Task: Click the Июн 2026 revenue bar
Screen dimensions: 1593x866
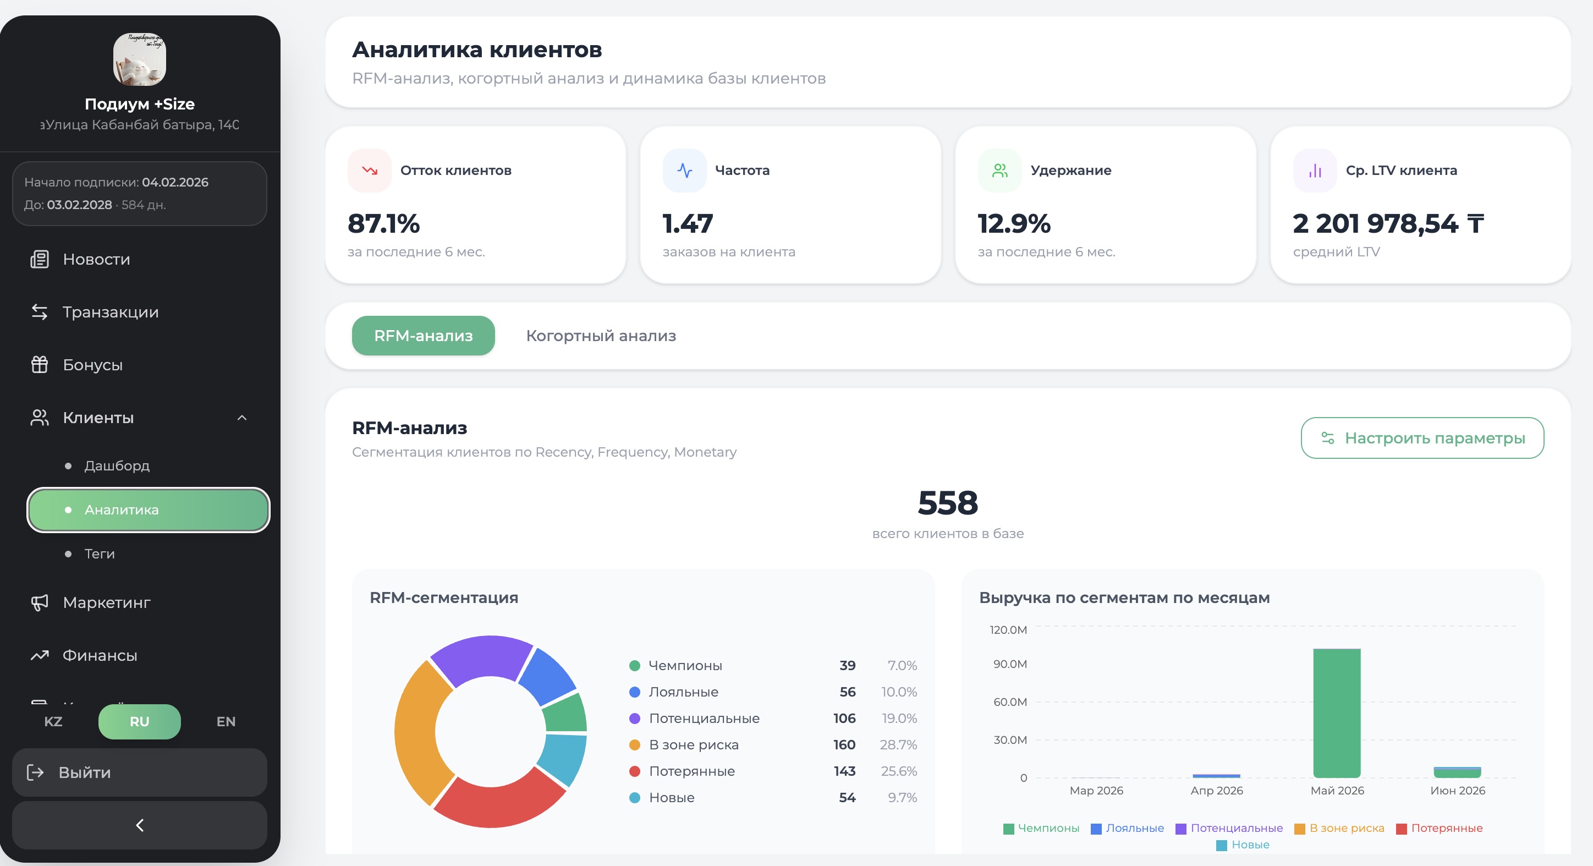Action: 1458,772
